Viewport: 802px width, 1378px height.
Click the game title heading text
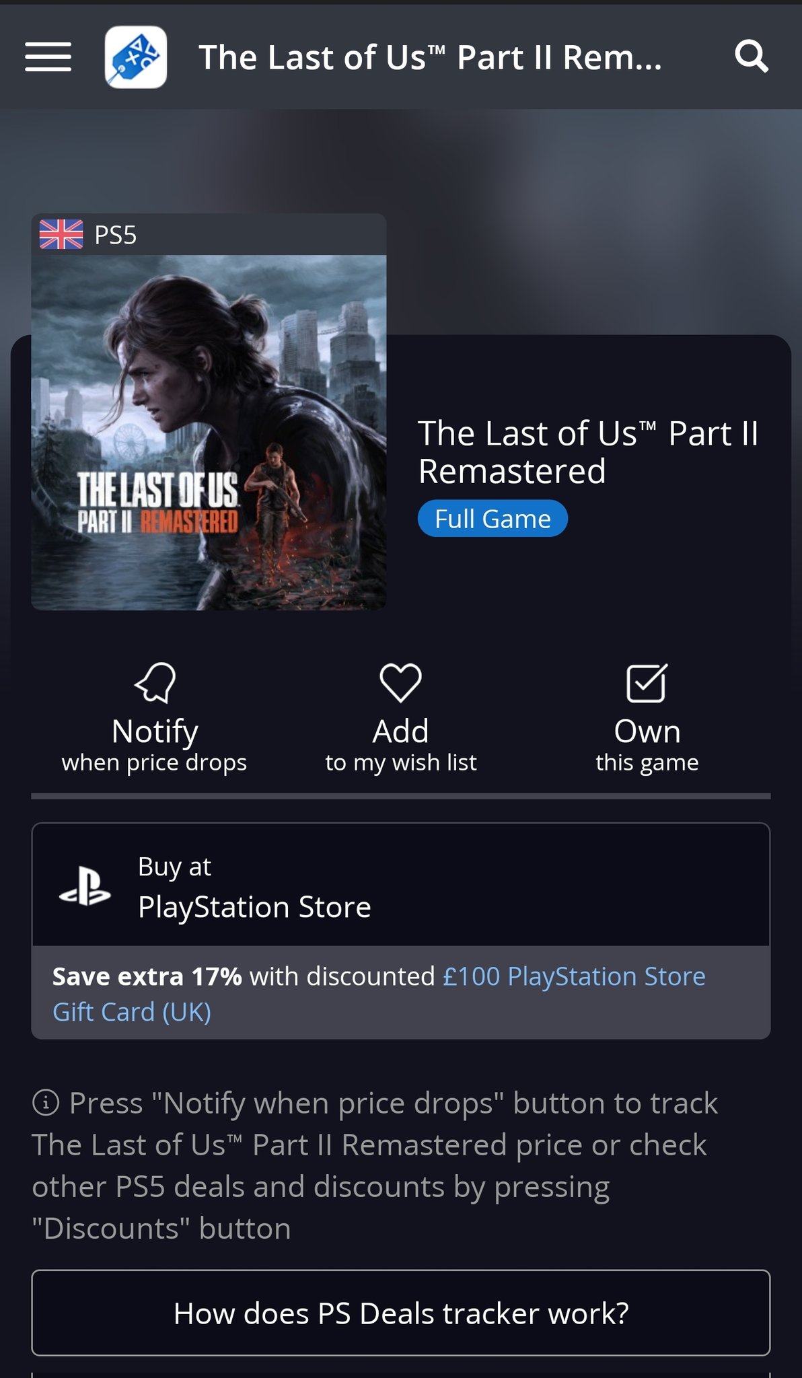[x=588, y=452]
